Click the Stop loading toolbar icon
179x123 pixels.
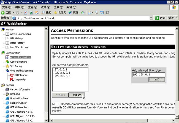(x=26, y=13)
